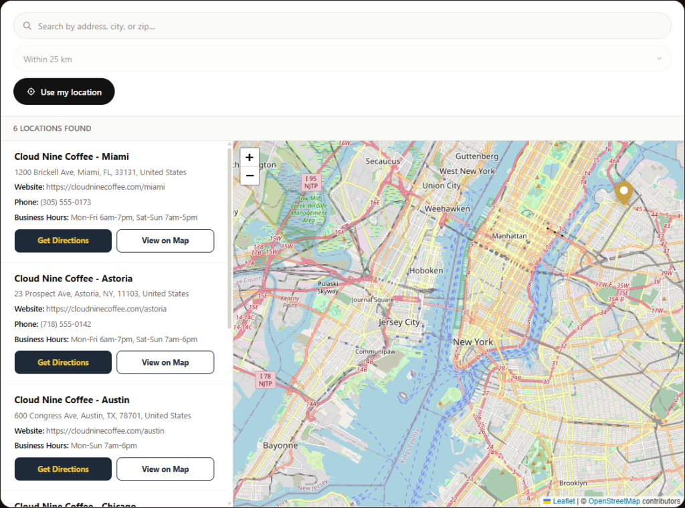Screen dimensions: 685x508
Task: Select the Cloud Nine Coffee - Astoria title
Action: tap(74, 279)
